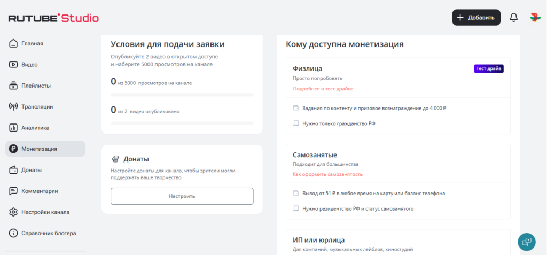Click the Добавить button
547x255 pixels.
pyautogui.click(x=476, y=18)
